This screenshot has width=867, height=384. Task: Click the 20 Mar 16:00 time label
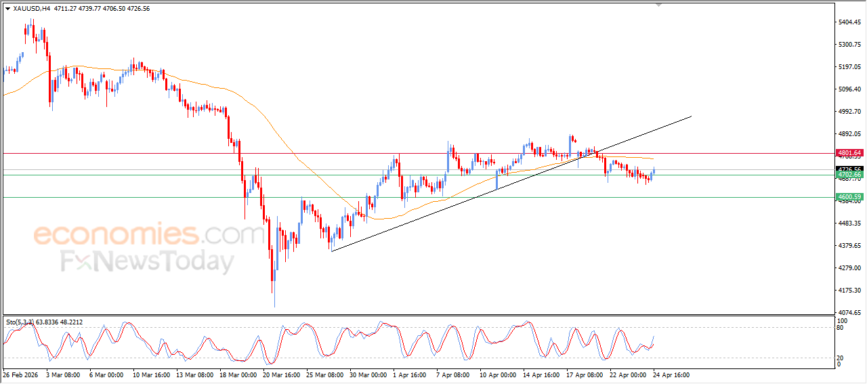(x=282, y=374)
